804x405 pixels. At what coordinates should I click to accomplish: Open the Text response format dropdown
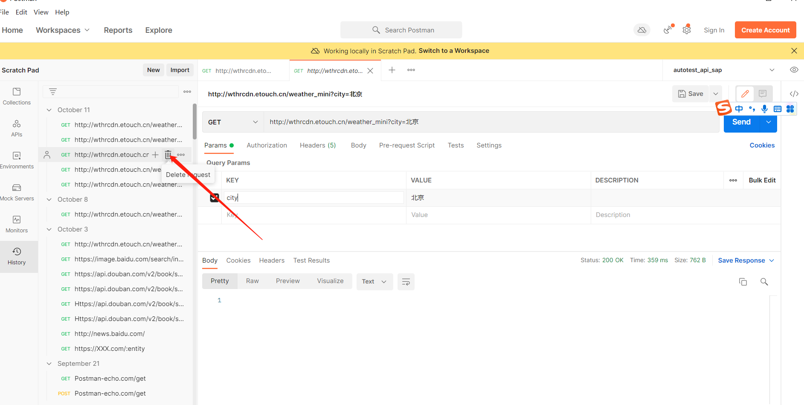(374, 282)
